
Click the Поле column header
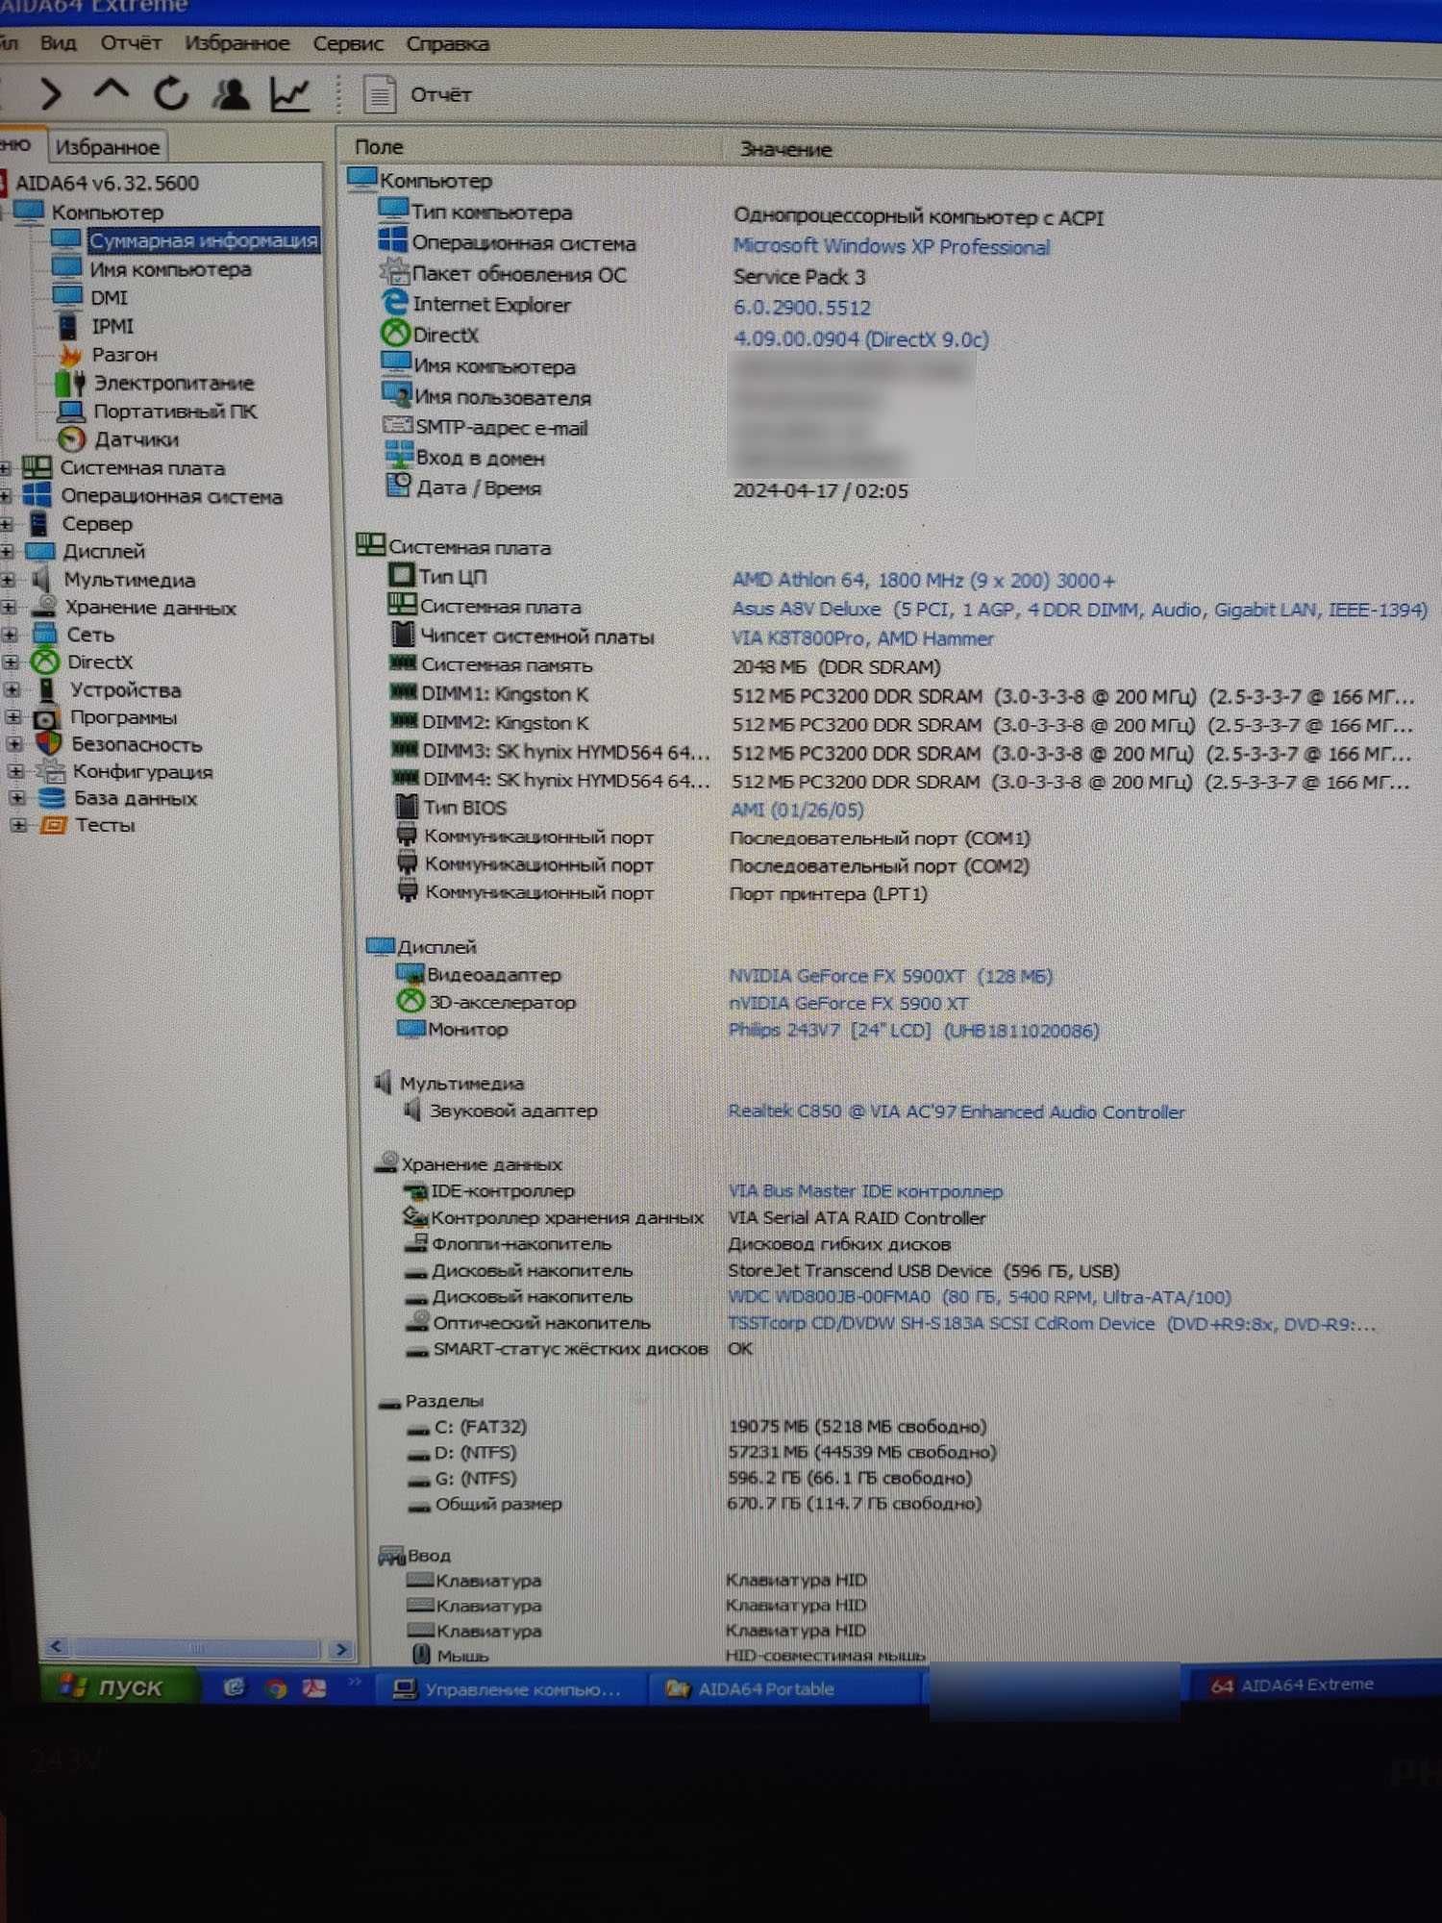tap(379, 147)
